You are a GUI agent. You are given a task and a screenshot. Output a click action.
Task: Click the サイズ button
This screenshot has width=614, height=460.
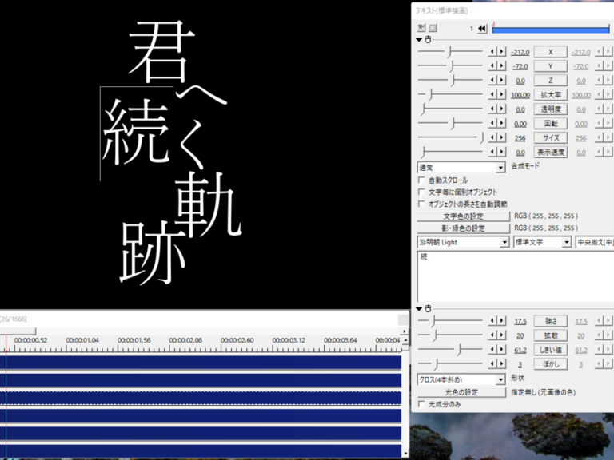coord(551,137)
